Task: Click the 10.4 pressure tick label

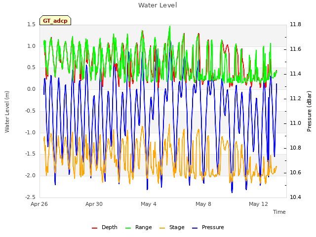Action: coord(295,197)
